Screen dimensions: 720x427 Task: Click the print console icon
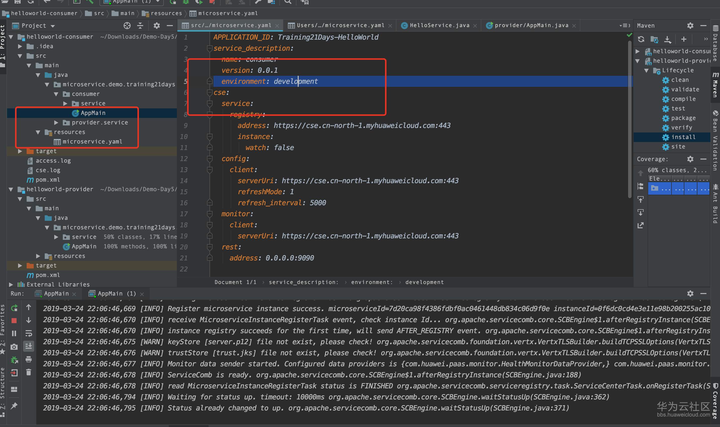pyautogui.click(x=29, y=359)
